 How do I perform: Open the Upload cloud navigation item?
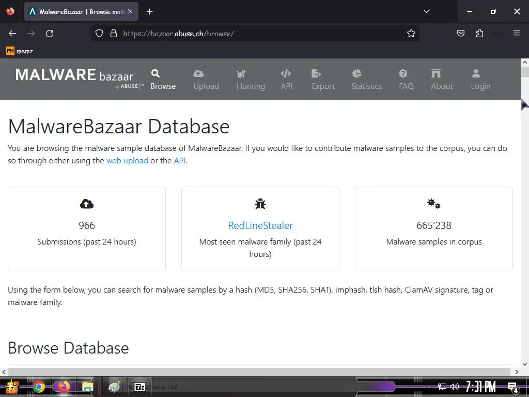pos(206,80)
